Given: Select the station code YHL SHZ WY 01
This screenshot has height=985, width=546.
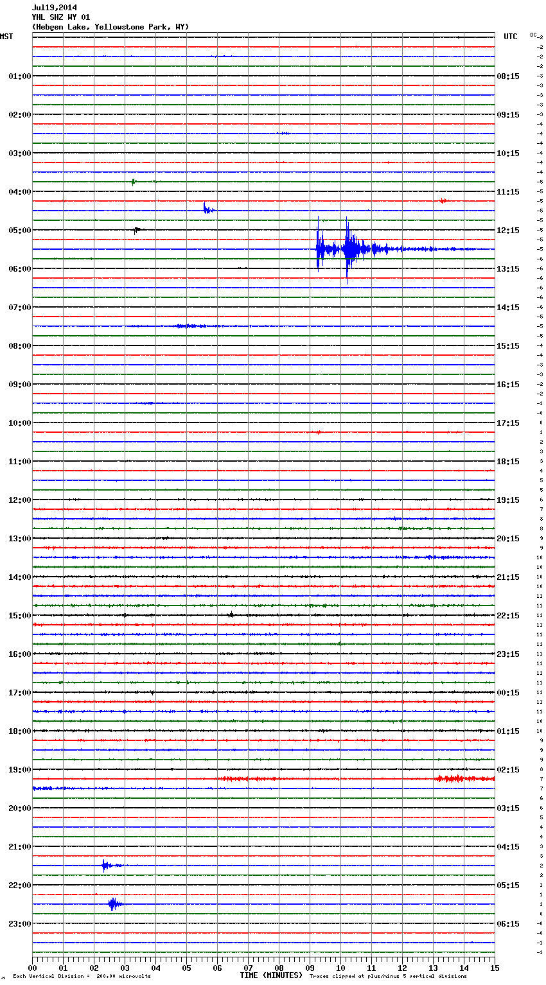Looking at the screenshot, I should point(60,17).
